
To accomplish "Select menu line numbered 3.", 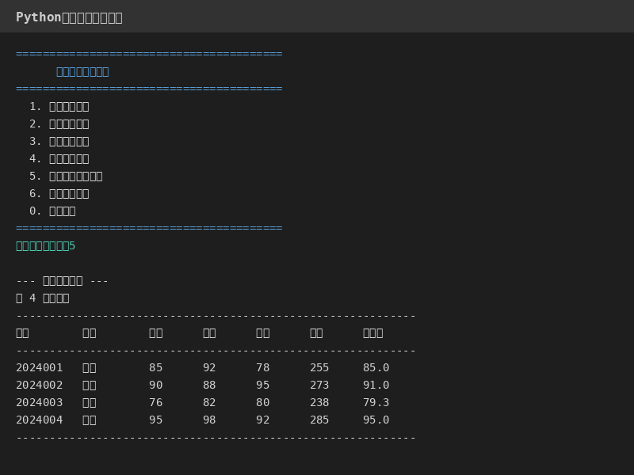I will pos(59,142).
